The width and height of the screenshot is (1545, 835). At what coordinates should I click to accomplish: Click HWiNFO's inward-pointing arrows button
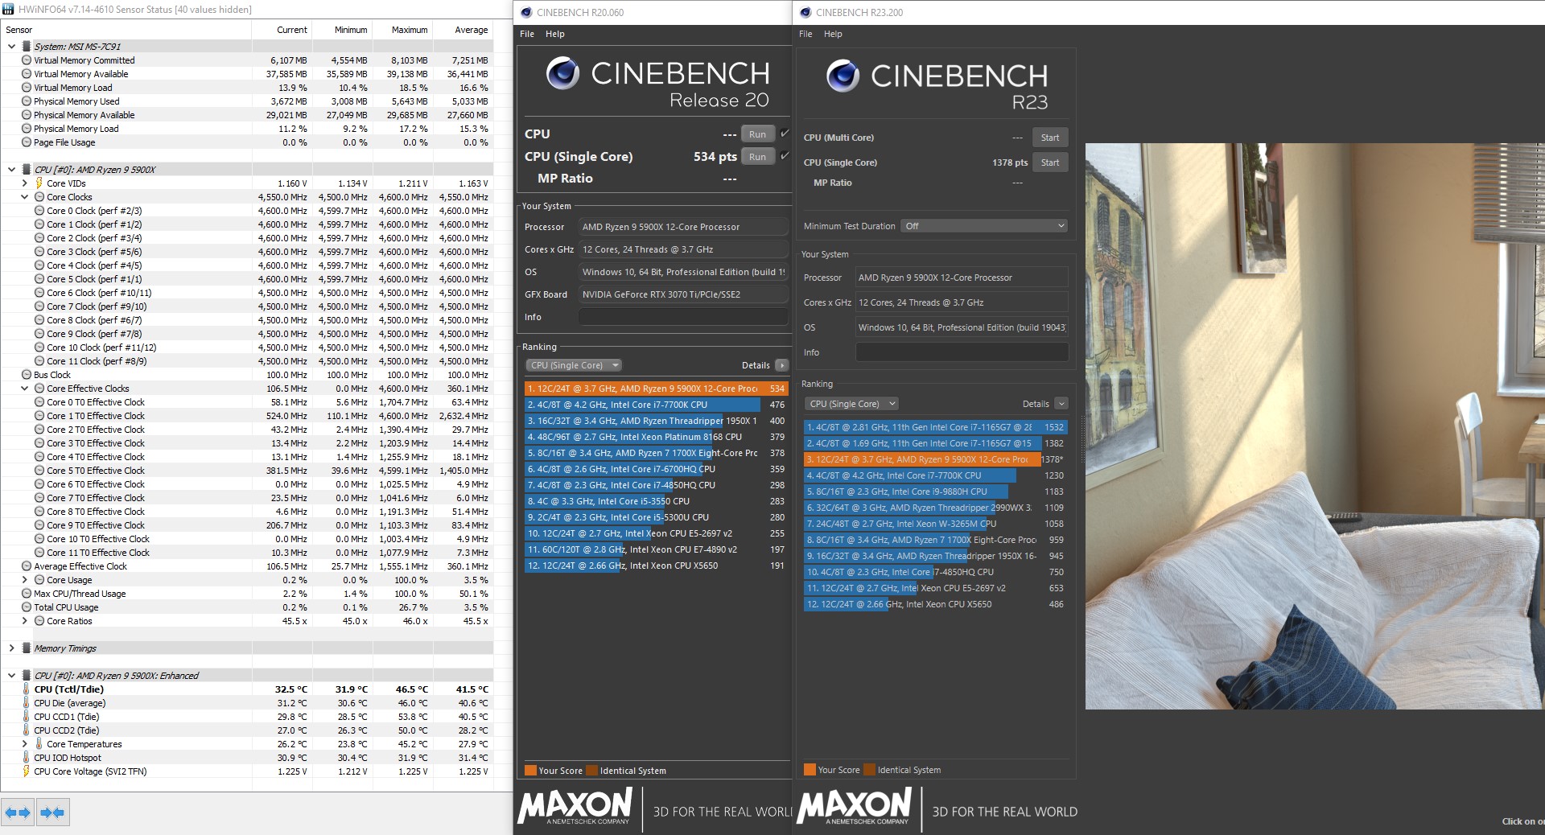52,812
